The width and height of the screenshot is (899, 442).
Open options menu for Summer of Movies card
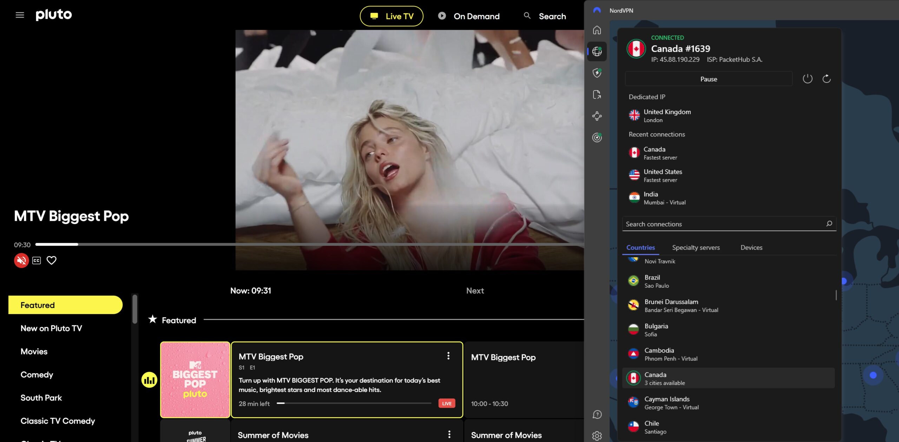click(x=449, y=434)
